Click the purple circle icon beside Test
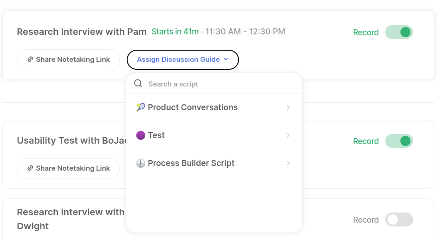 [x=141, y=135]
